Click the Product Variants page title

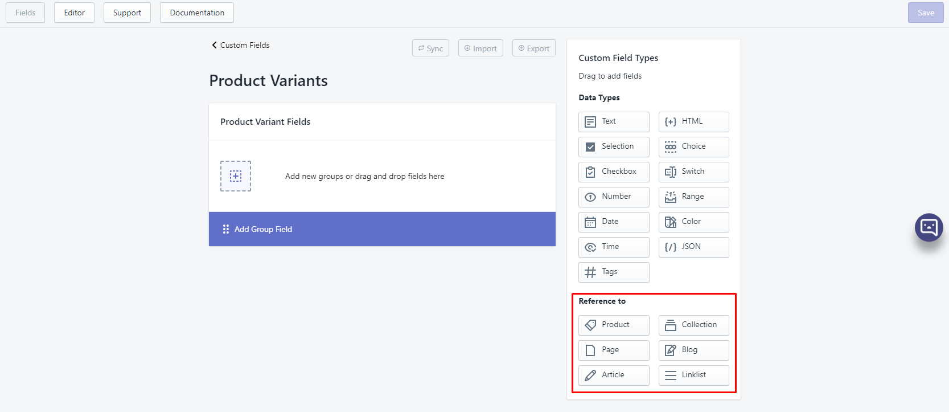point(268,81)
